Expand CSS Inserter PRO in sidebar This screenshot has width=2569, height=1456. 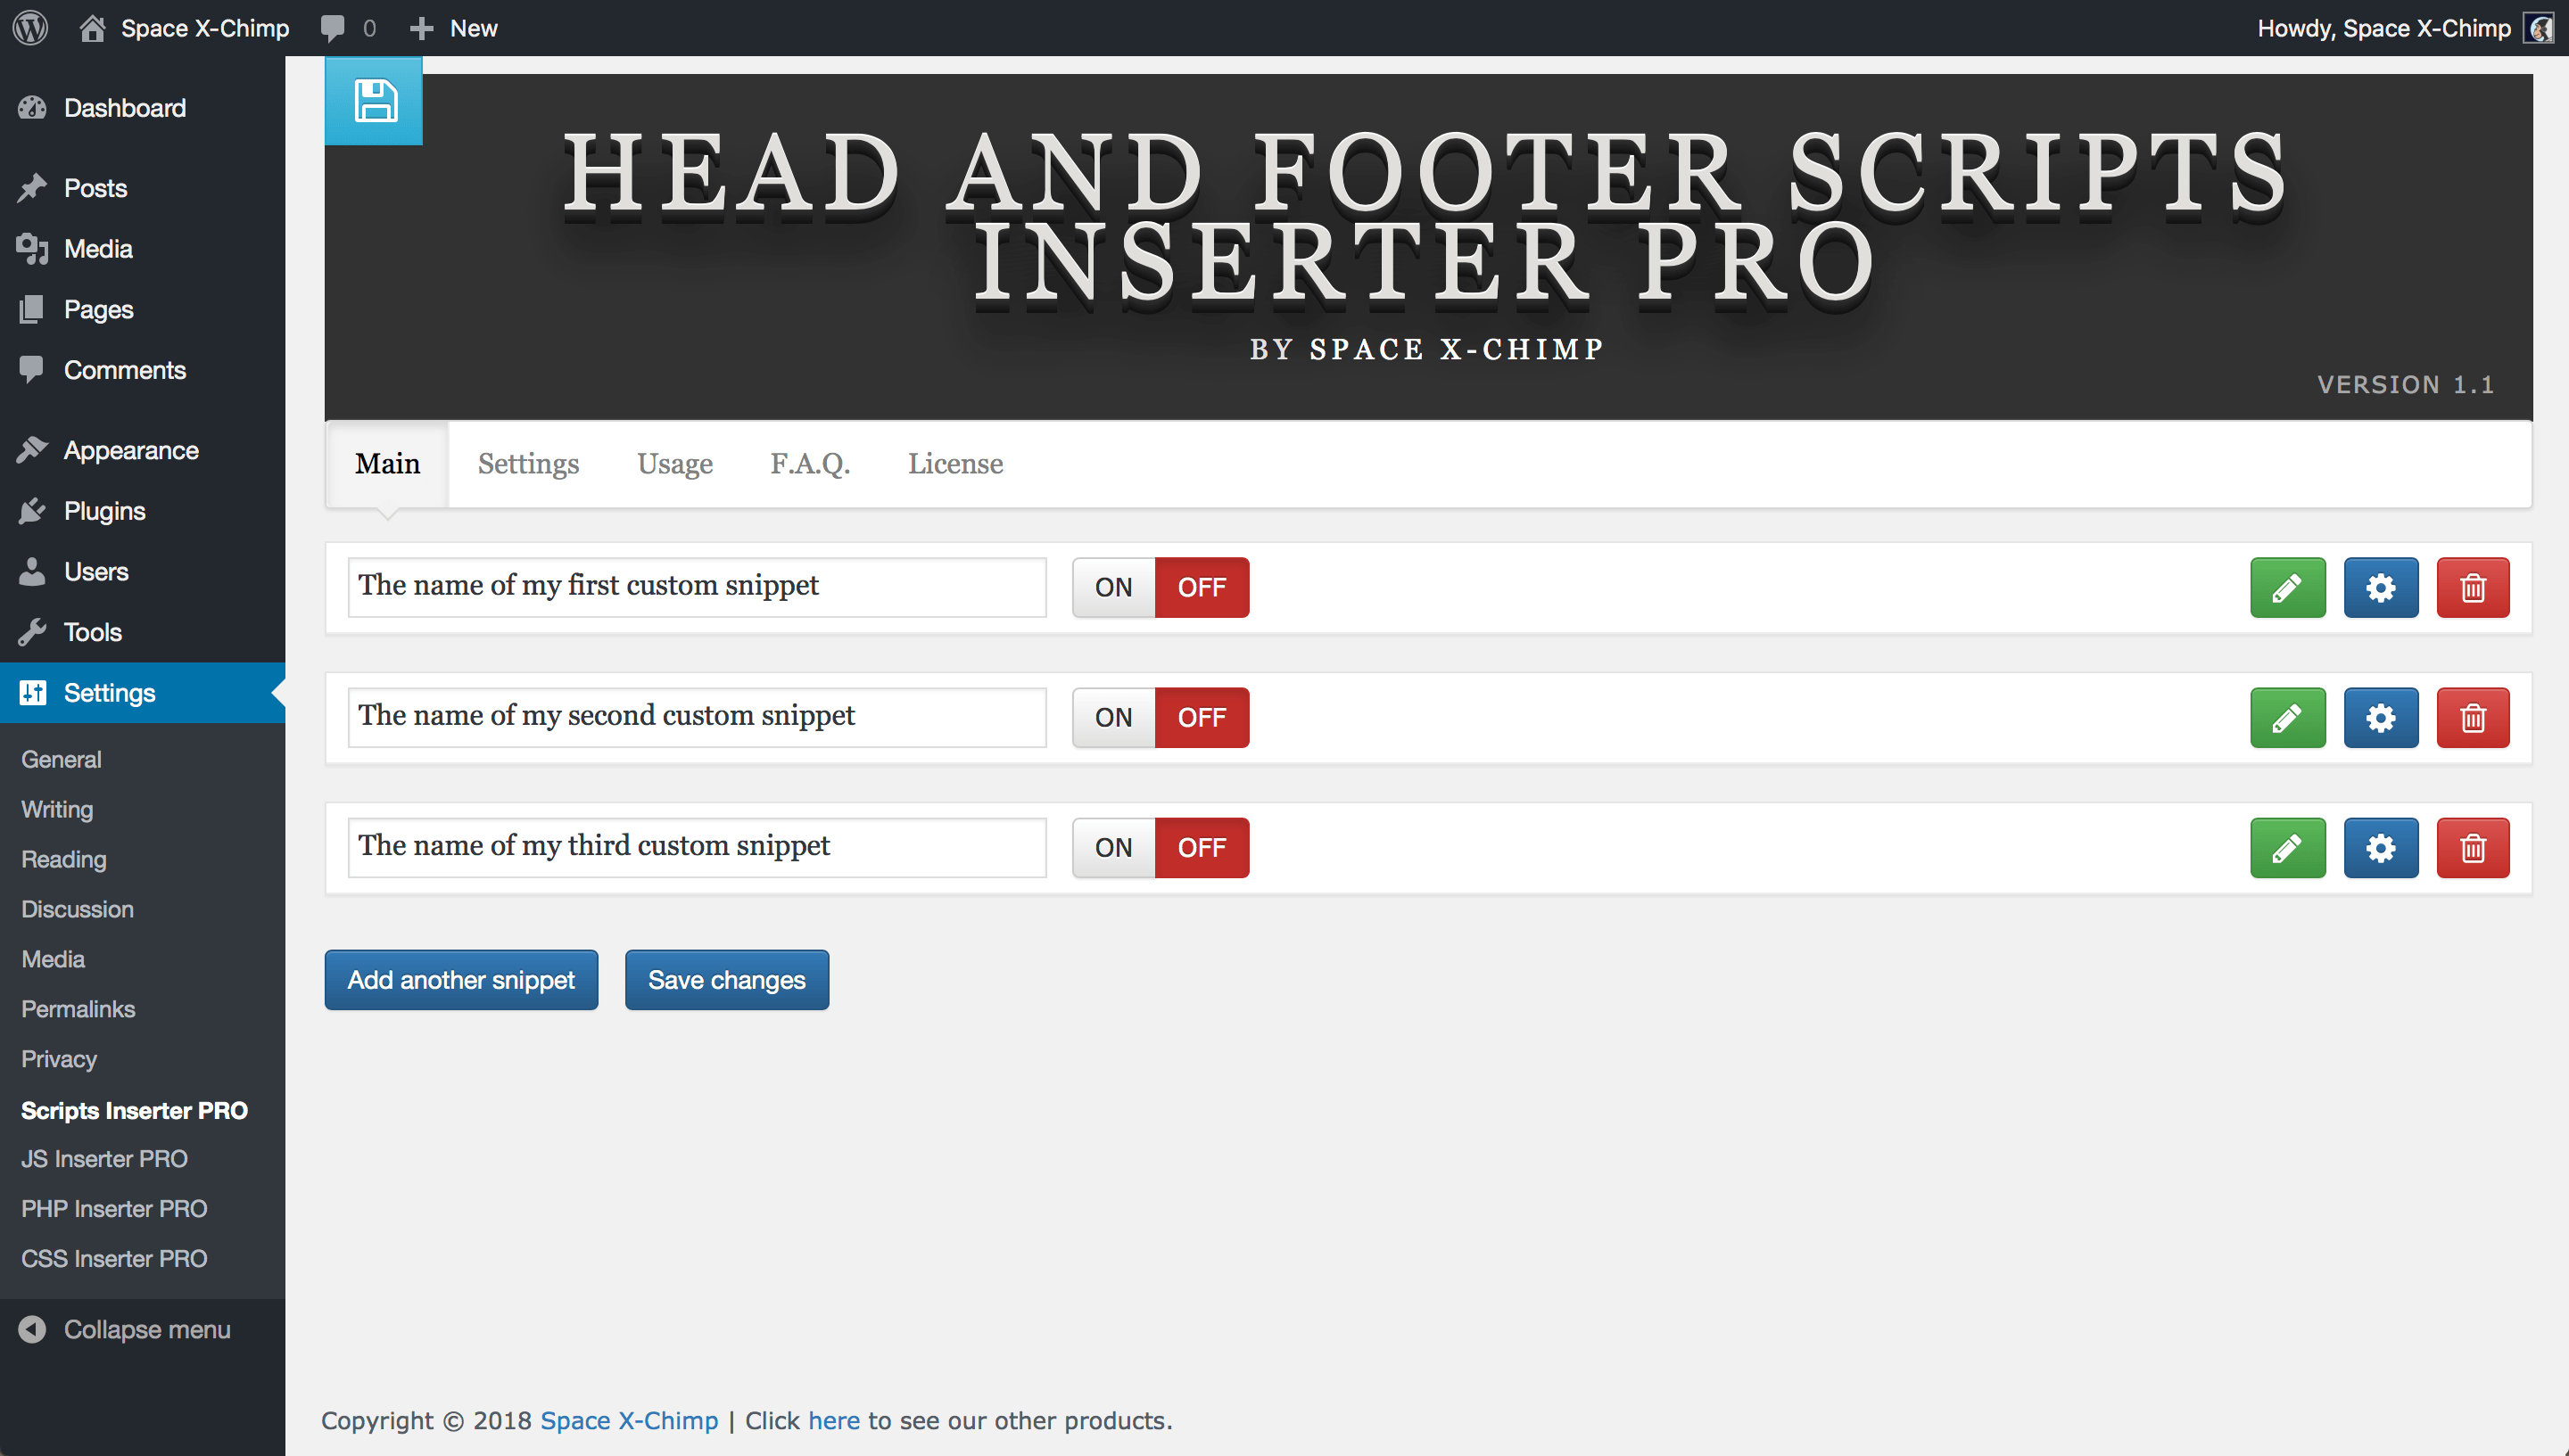pyautogui.click(x=113, y=1257)
